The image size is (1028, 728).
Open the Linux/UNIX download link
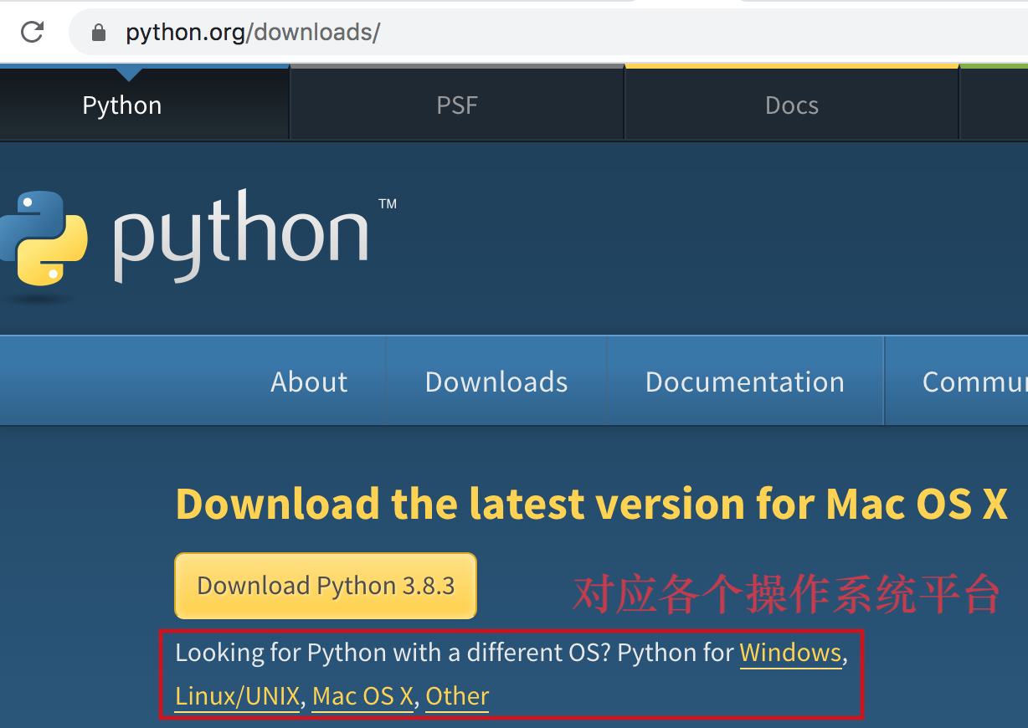(x=237, y=695)
